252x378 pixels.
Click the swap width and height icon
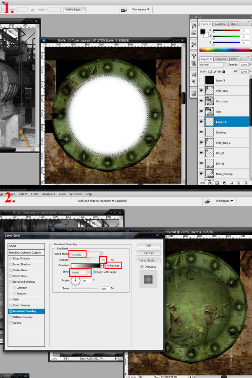(32, 10)
